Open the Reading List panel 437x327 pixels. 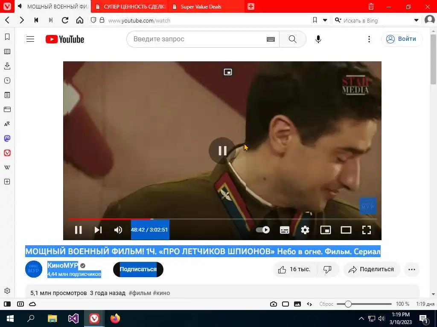tap(7, 52)
